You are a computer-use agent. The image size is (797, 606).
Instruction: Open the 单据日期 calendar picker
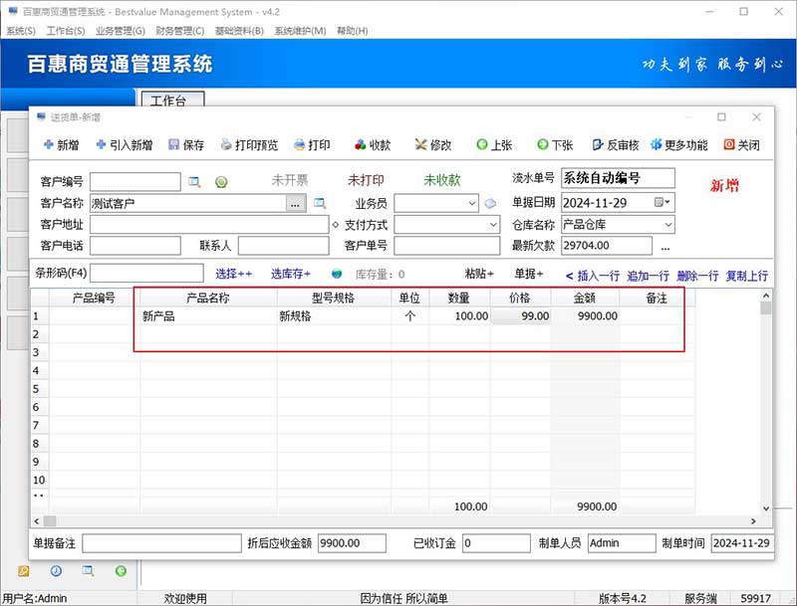coord(663,203)
